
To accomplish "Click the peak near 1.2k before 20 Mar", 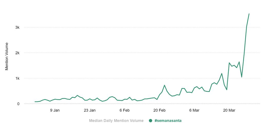I will tap(222, 73).
